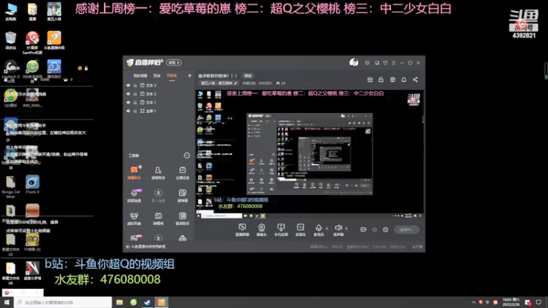Screen dimensions: 548x308
Task: Open notifications bell icon
Action: click(x=403, y=79)
